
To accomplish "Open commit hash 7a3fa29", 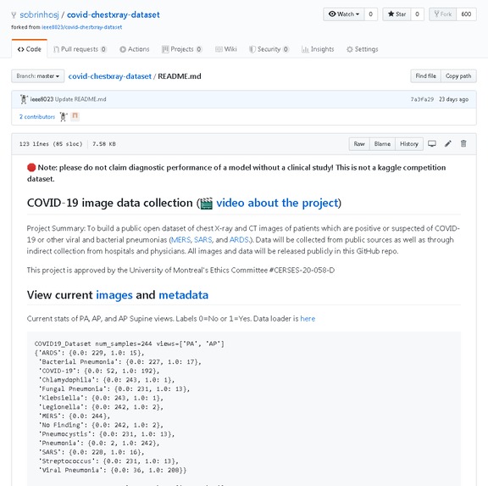I will pos(422,99).
